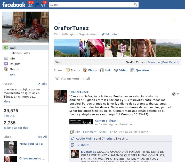Click the '74 others' link
Screen dimensions: 185x162
(x=108, y=139)
